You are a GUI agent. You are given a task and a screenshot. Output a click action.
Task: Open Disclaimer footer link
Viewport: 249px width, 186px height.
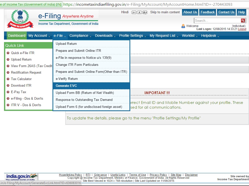191,175
